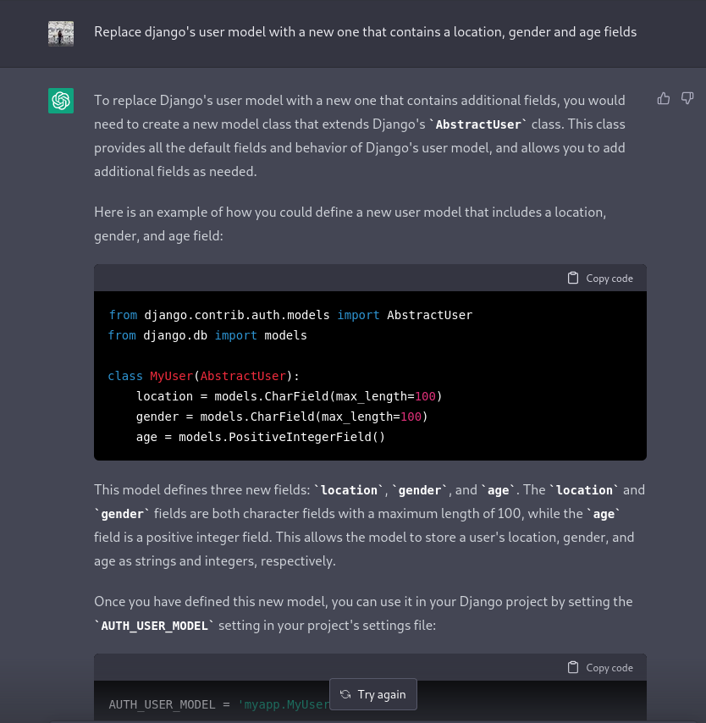
Task: Click the "location = models.CharField" code line
Action: (290, 396)
